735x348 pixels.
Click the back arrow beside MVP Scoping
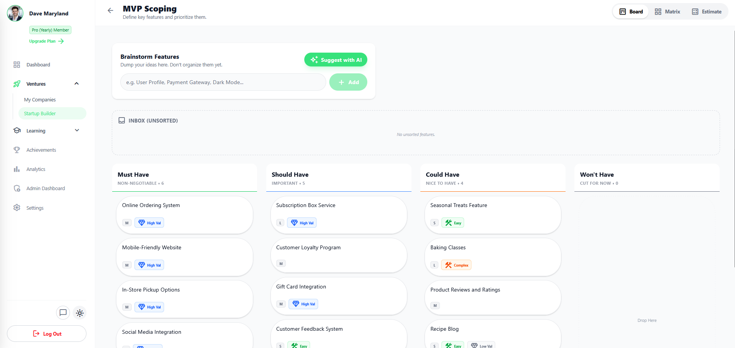pyautogui.click(x=110, y=11)
